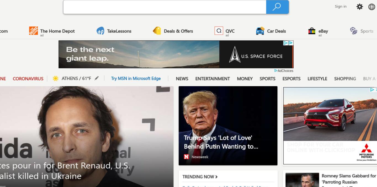377x187 pixels.
Task: Click the Car Deals car icon
Action: click(x=260, y=31)
